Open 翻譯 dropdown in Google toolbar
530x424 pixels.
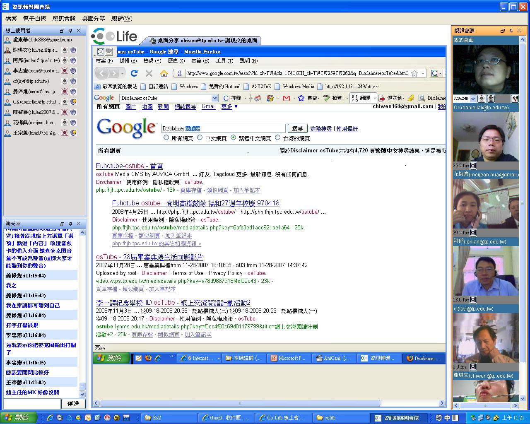click(375, 98)
